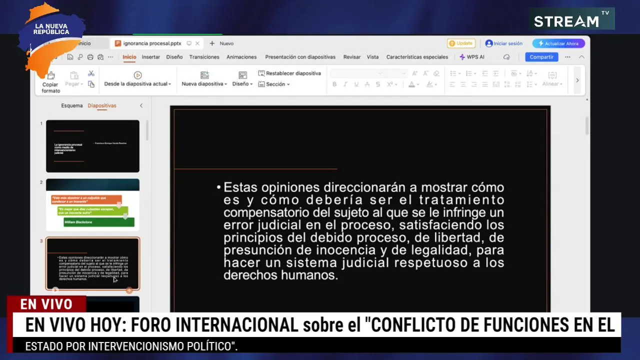Click the scissors Cut icon

pos(91,73)
